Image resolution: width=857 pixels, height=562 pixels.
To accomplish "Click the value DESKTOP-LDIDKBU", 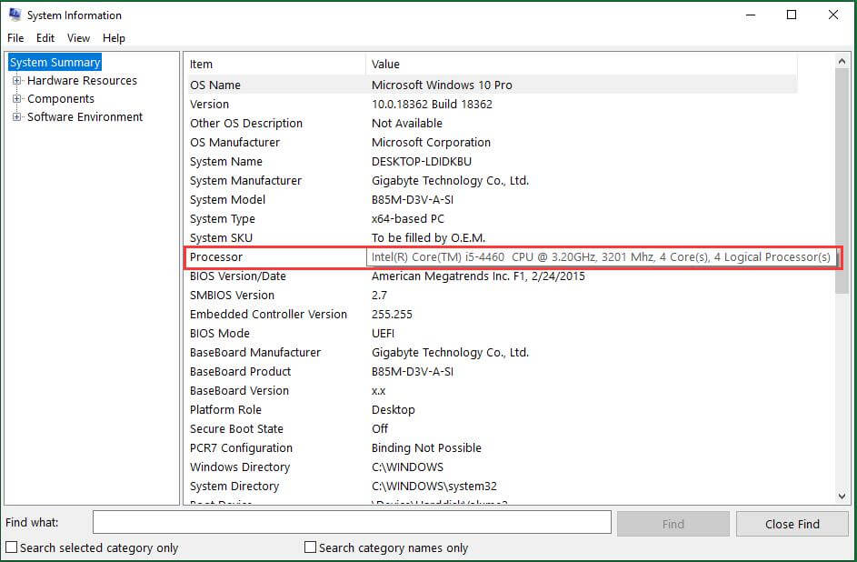I will [422, 161].
